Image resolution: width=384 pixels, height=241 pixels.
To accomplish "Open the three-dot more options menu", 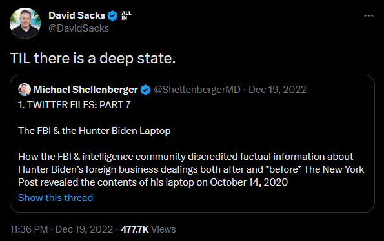I will click(x=369, y=16).
